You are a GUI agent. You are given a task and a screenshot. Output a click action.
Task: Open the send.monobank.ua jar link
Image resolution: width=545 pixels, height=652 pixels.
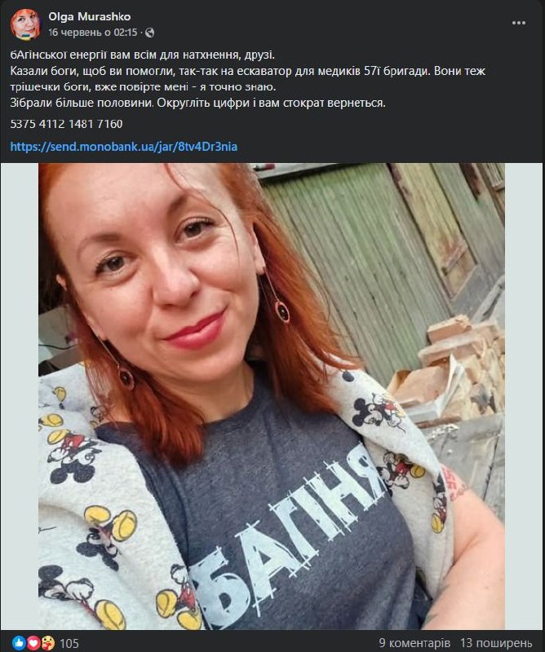point(124,147)
